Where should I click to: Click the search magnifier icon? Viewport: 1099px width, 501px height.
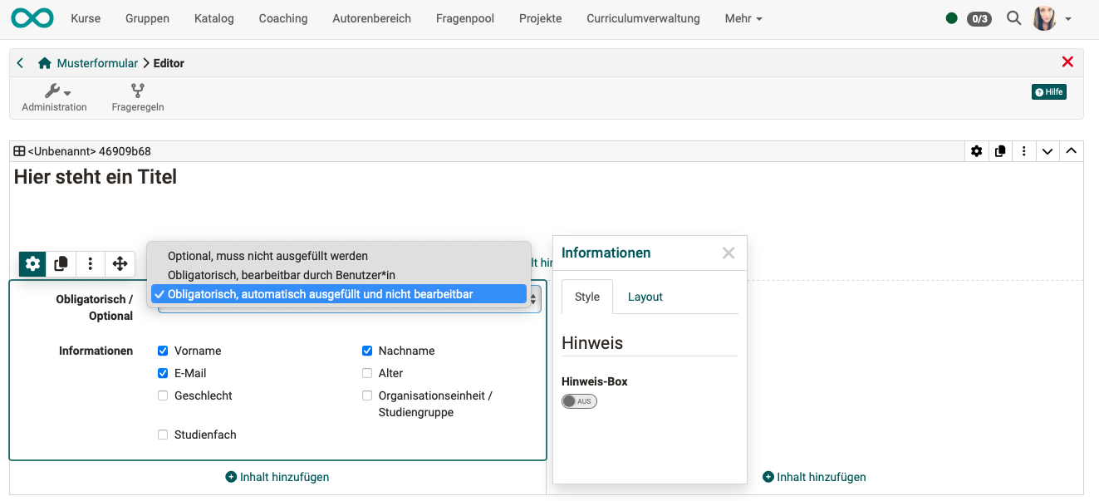point(1013,18)
